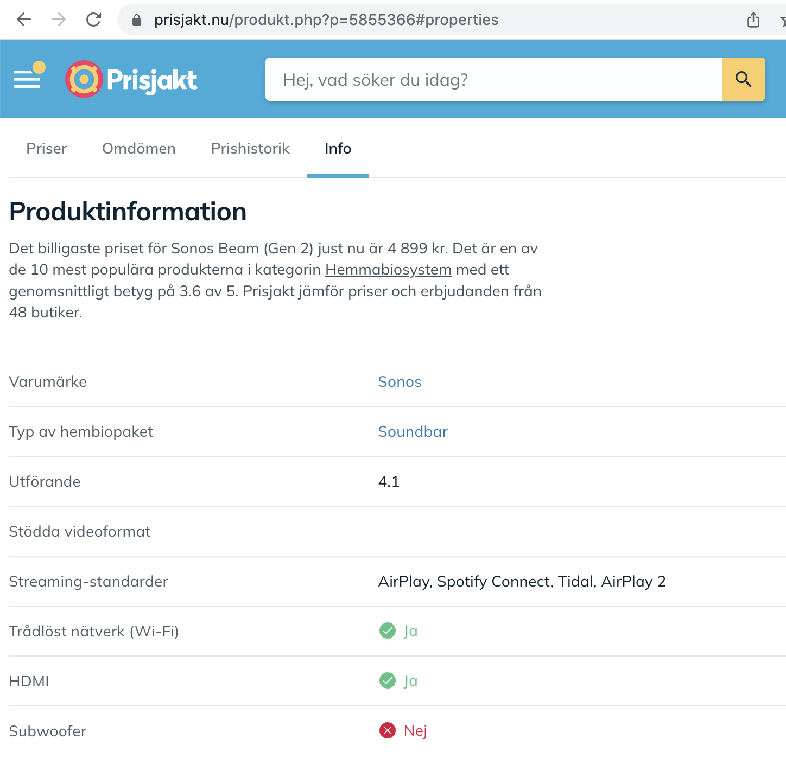Click the 'AirPlay, Spotify Connect, Tidal, AirPlay 2' value
This screenshot has height=764, width=786.
pyautogui.click(x=522, y=582)
